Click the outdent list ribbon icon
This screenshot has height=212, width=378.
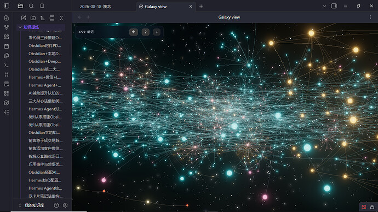point(7,112)
